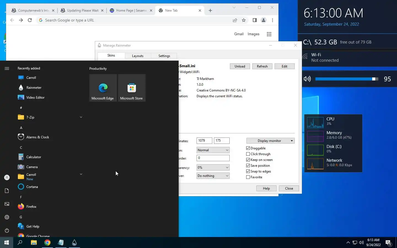Open the Images link on Google page
The image size is (397, 248).
[x=253, y=34]
